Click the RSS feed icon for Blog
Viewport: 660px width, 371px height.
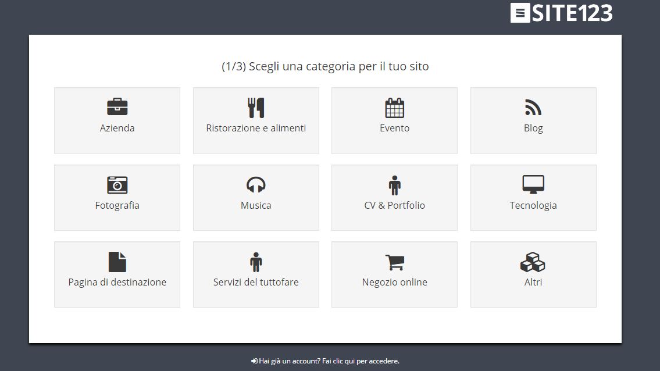(533, 108)
